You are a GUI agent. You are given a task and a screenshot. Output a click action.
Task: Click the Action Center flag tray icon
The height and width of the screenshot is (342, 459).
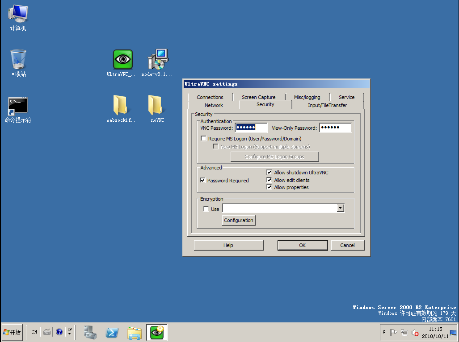point(394,332)
